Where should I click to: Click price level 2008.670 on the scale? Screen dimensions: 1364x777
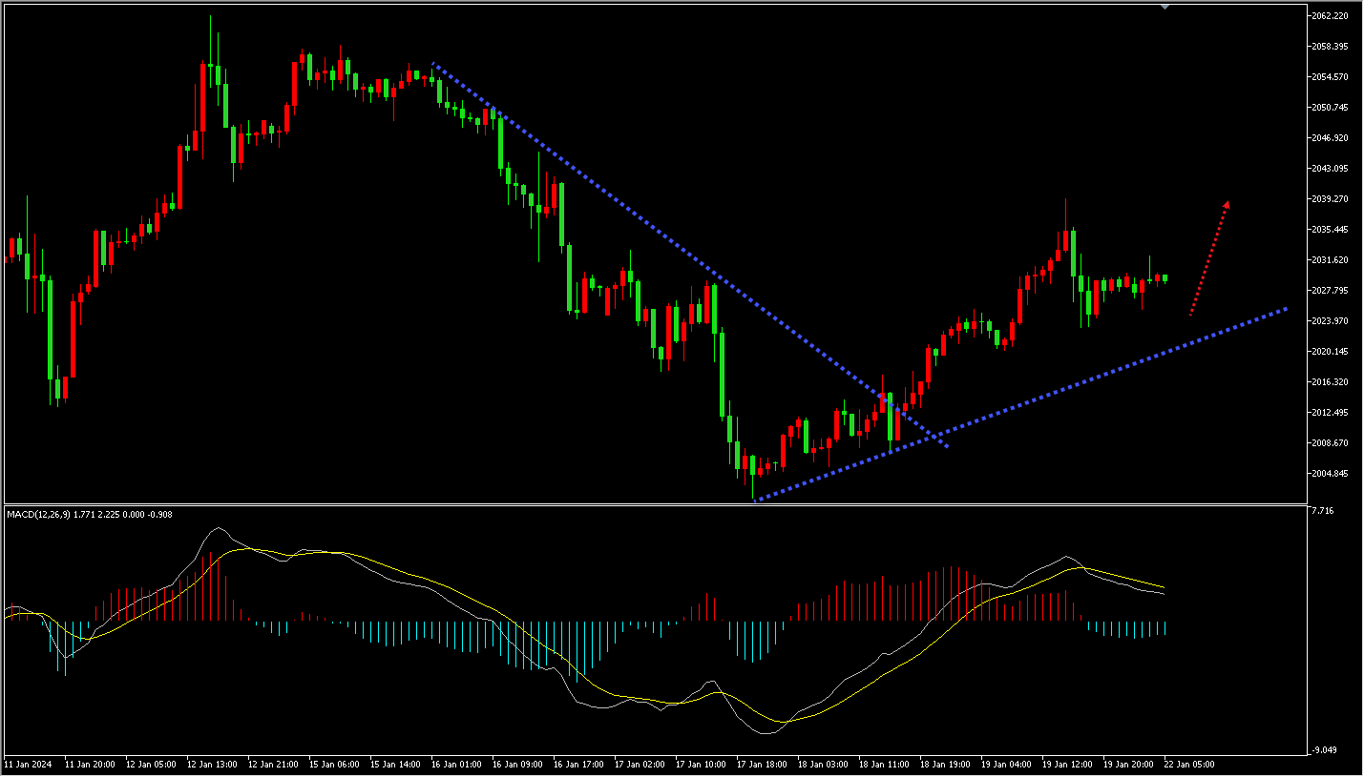pyautogui.click(x=1330, y=443)
